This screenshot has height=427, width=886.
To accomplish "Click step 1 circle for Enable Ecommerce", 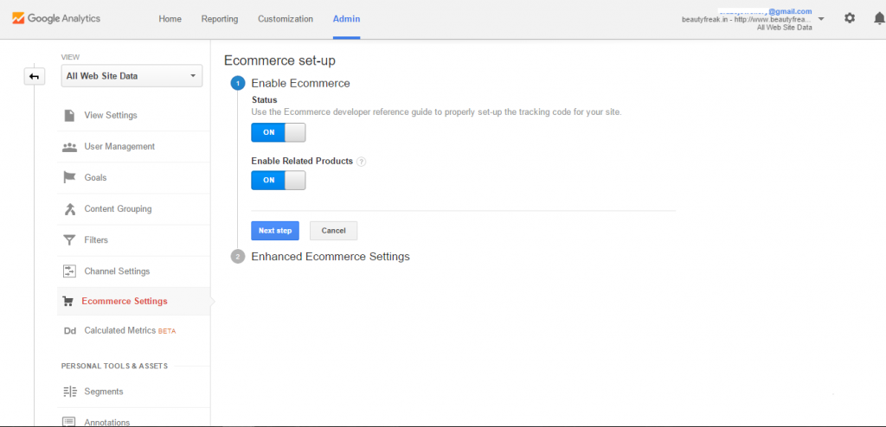I will [238, 84].
